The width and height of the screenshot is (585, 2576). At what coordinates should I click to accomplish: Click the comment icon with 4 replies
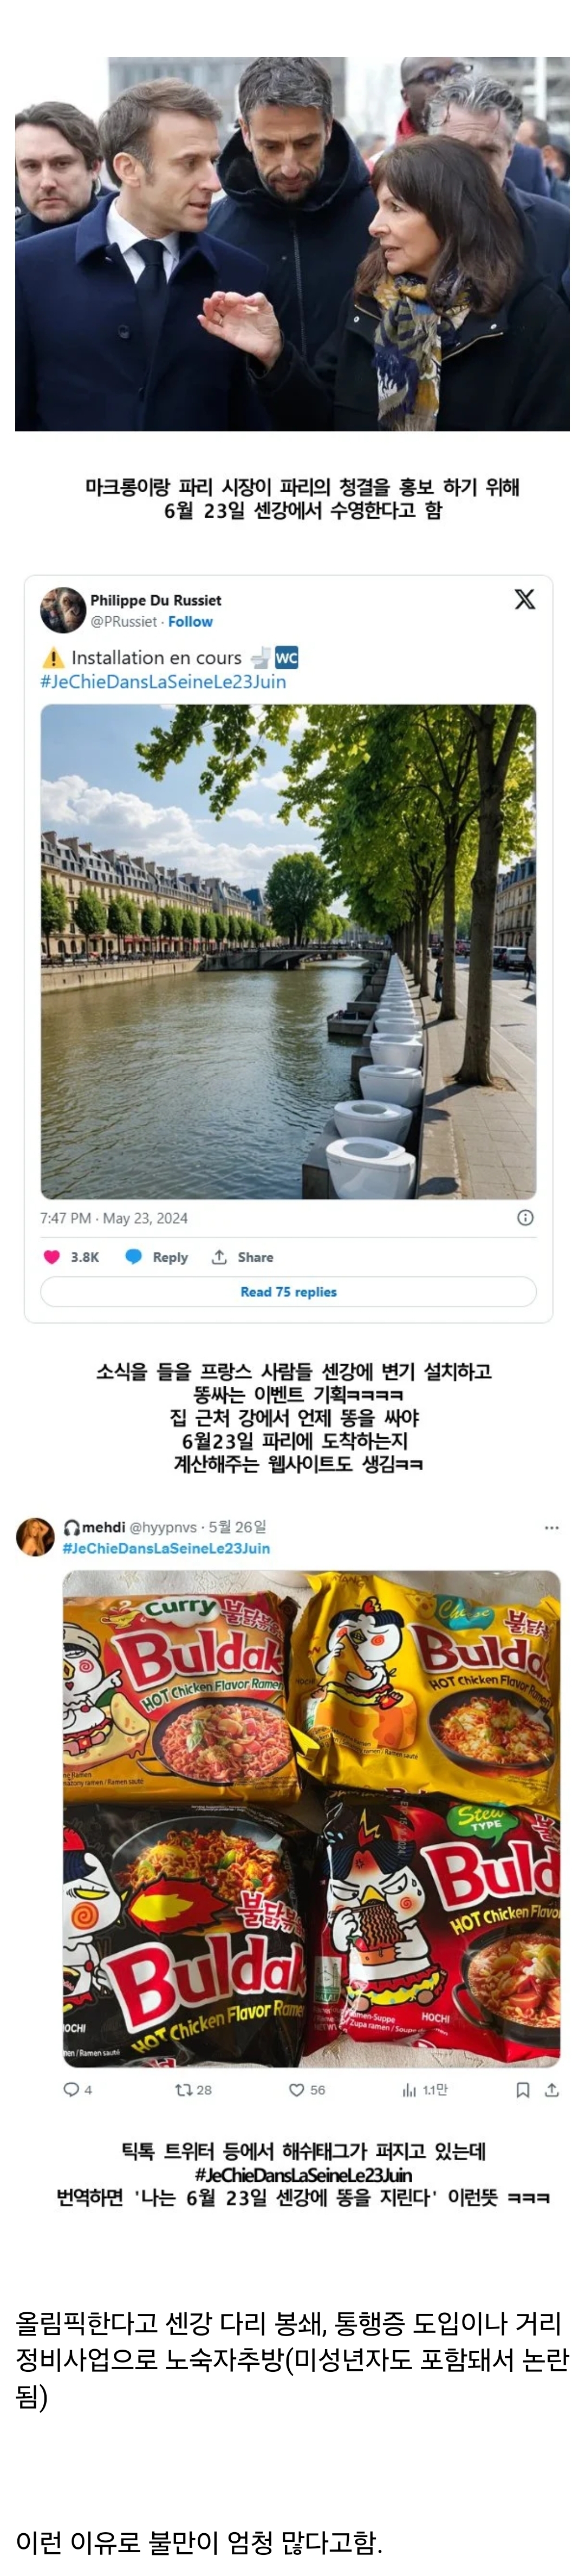pyautogui.click(x=71, y=2089)
